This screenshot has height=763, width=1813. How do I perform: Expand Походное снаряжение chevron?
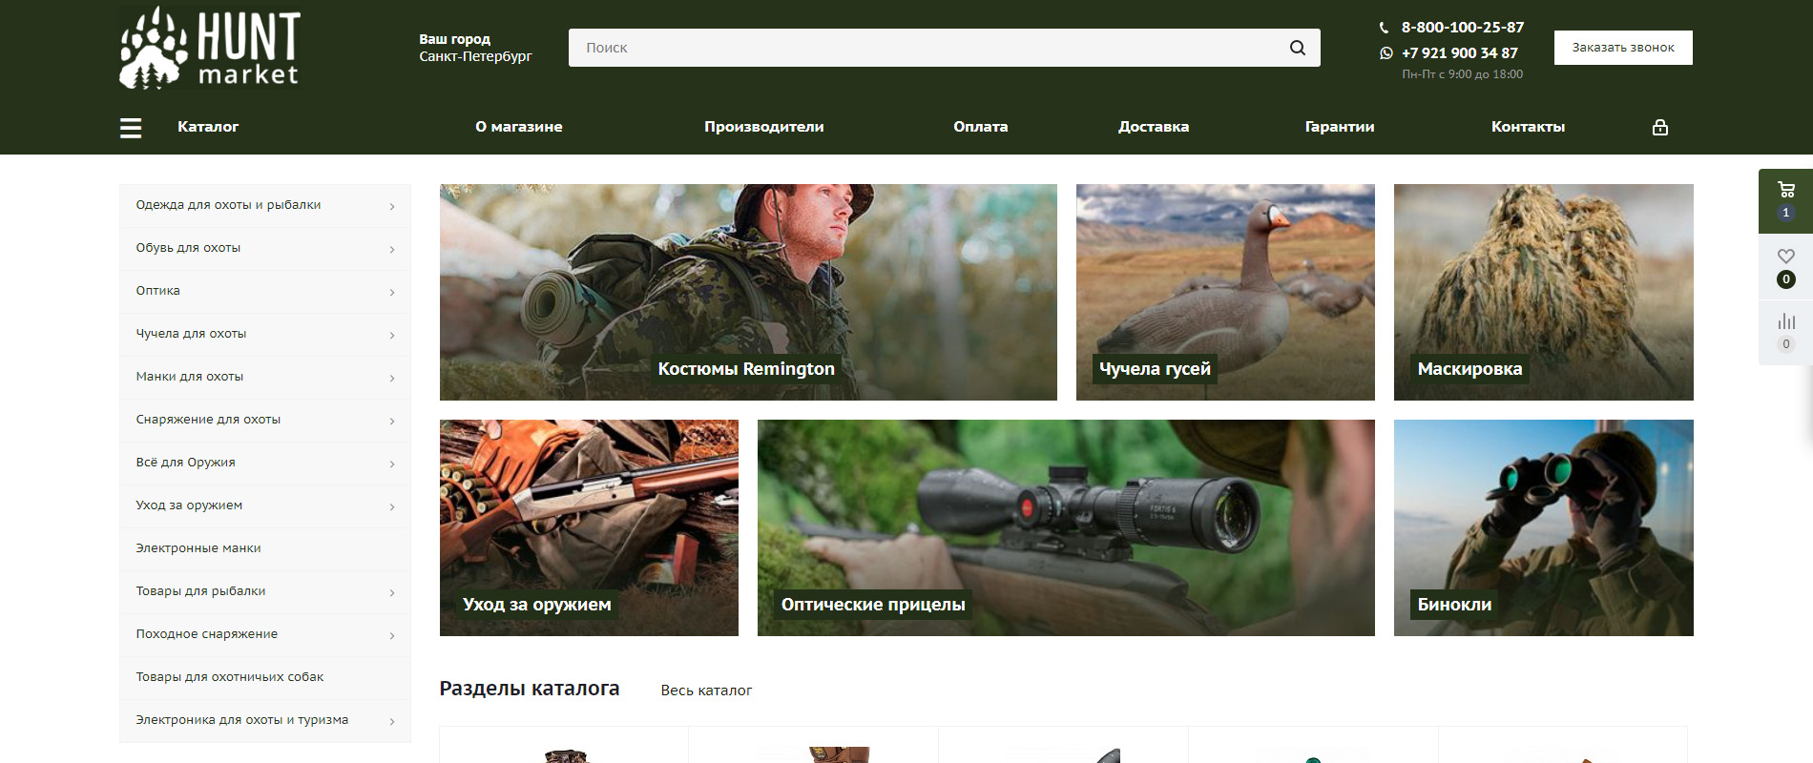(392, 635)
